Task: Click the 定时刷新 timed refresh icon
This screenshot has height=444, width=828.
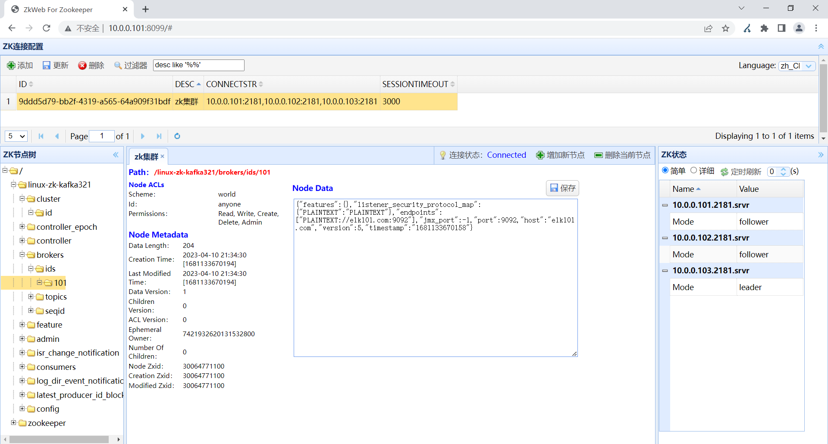Action: point(724,172)
